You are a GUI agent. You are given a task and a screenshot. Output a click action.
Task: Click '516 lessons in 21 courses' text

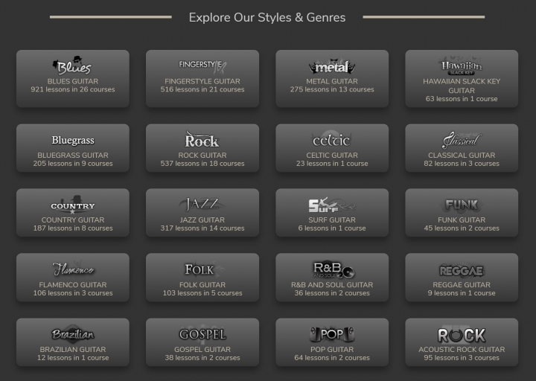click(202, 89)
